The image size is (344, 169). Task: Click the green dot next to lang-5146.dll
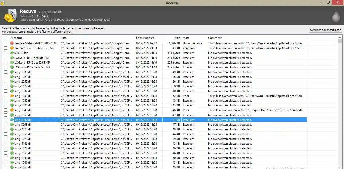(12, 144)
